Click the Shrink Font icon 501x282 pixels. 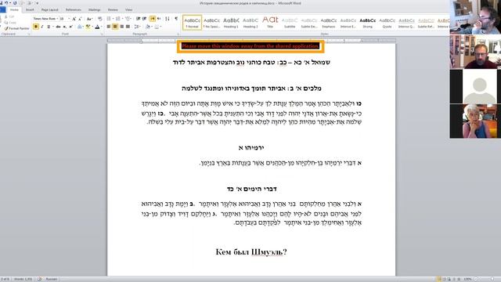click(x=80, y=19)
